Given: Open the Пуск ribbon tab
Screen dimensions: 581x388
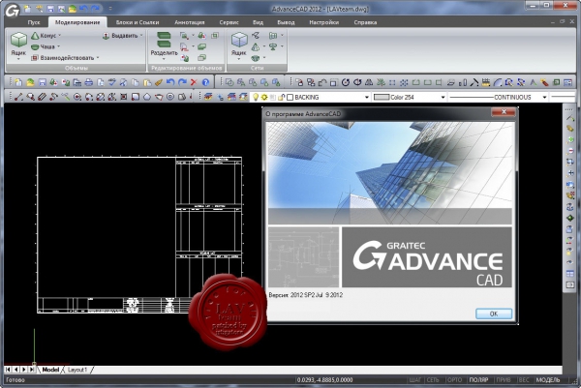Looking at the screenshot, I should tap(34, 22).
